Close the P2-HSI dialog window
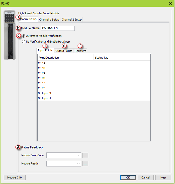This screenshot has height=184, width=175. (170, 3)
